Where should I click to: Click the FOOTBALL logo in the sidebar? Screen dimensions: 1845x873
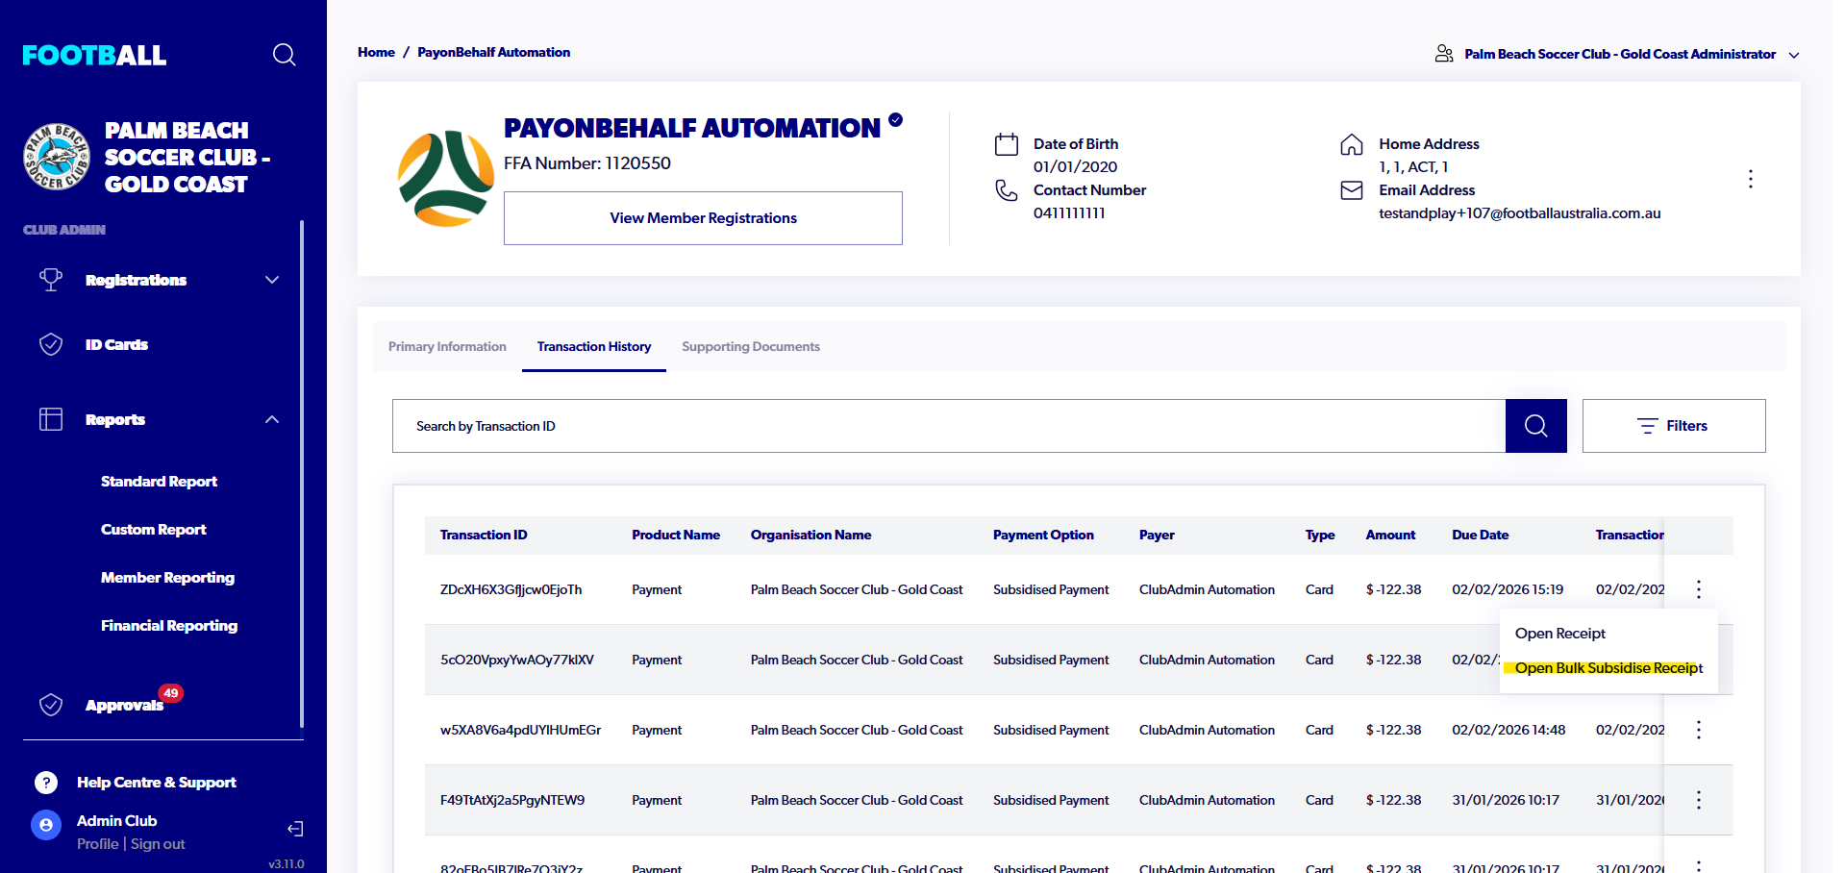tap(94, 55)
